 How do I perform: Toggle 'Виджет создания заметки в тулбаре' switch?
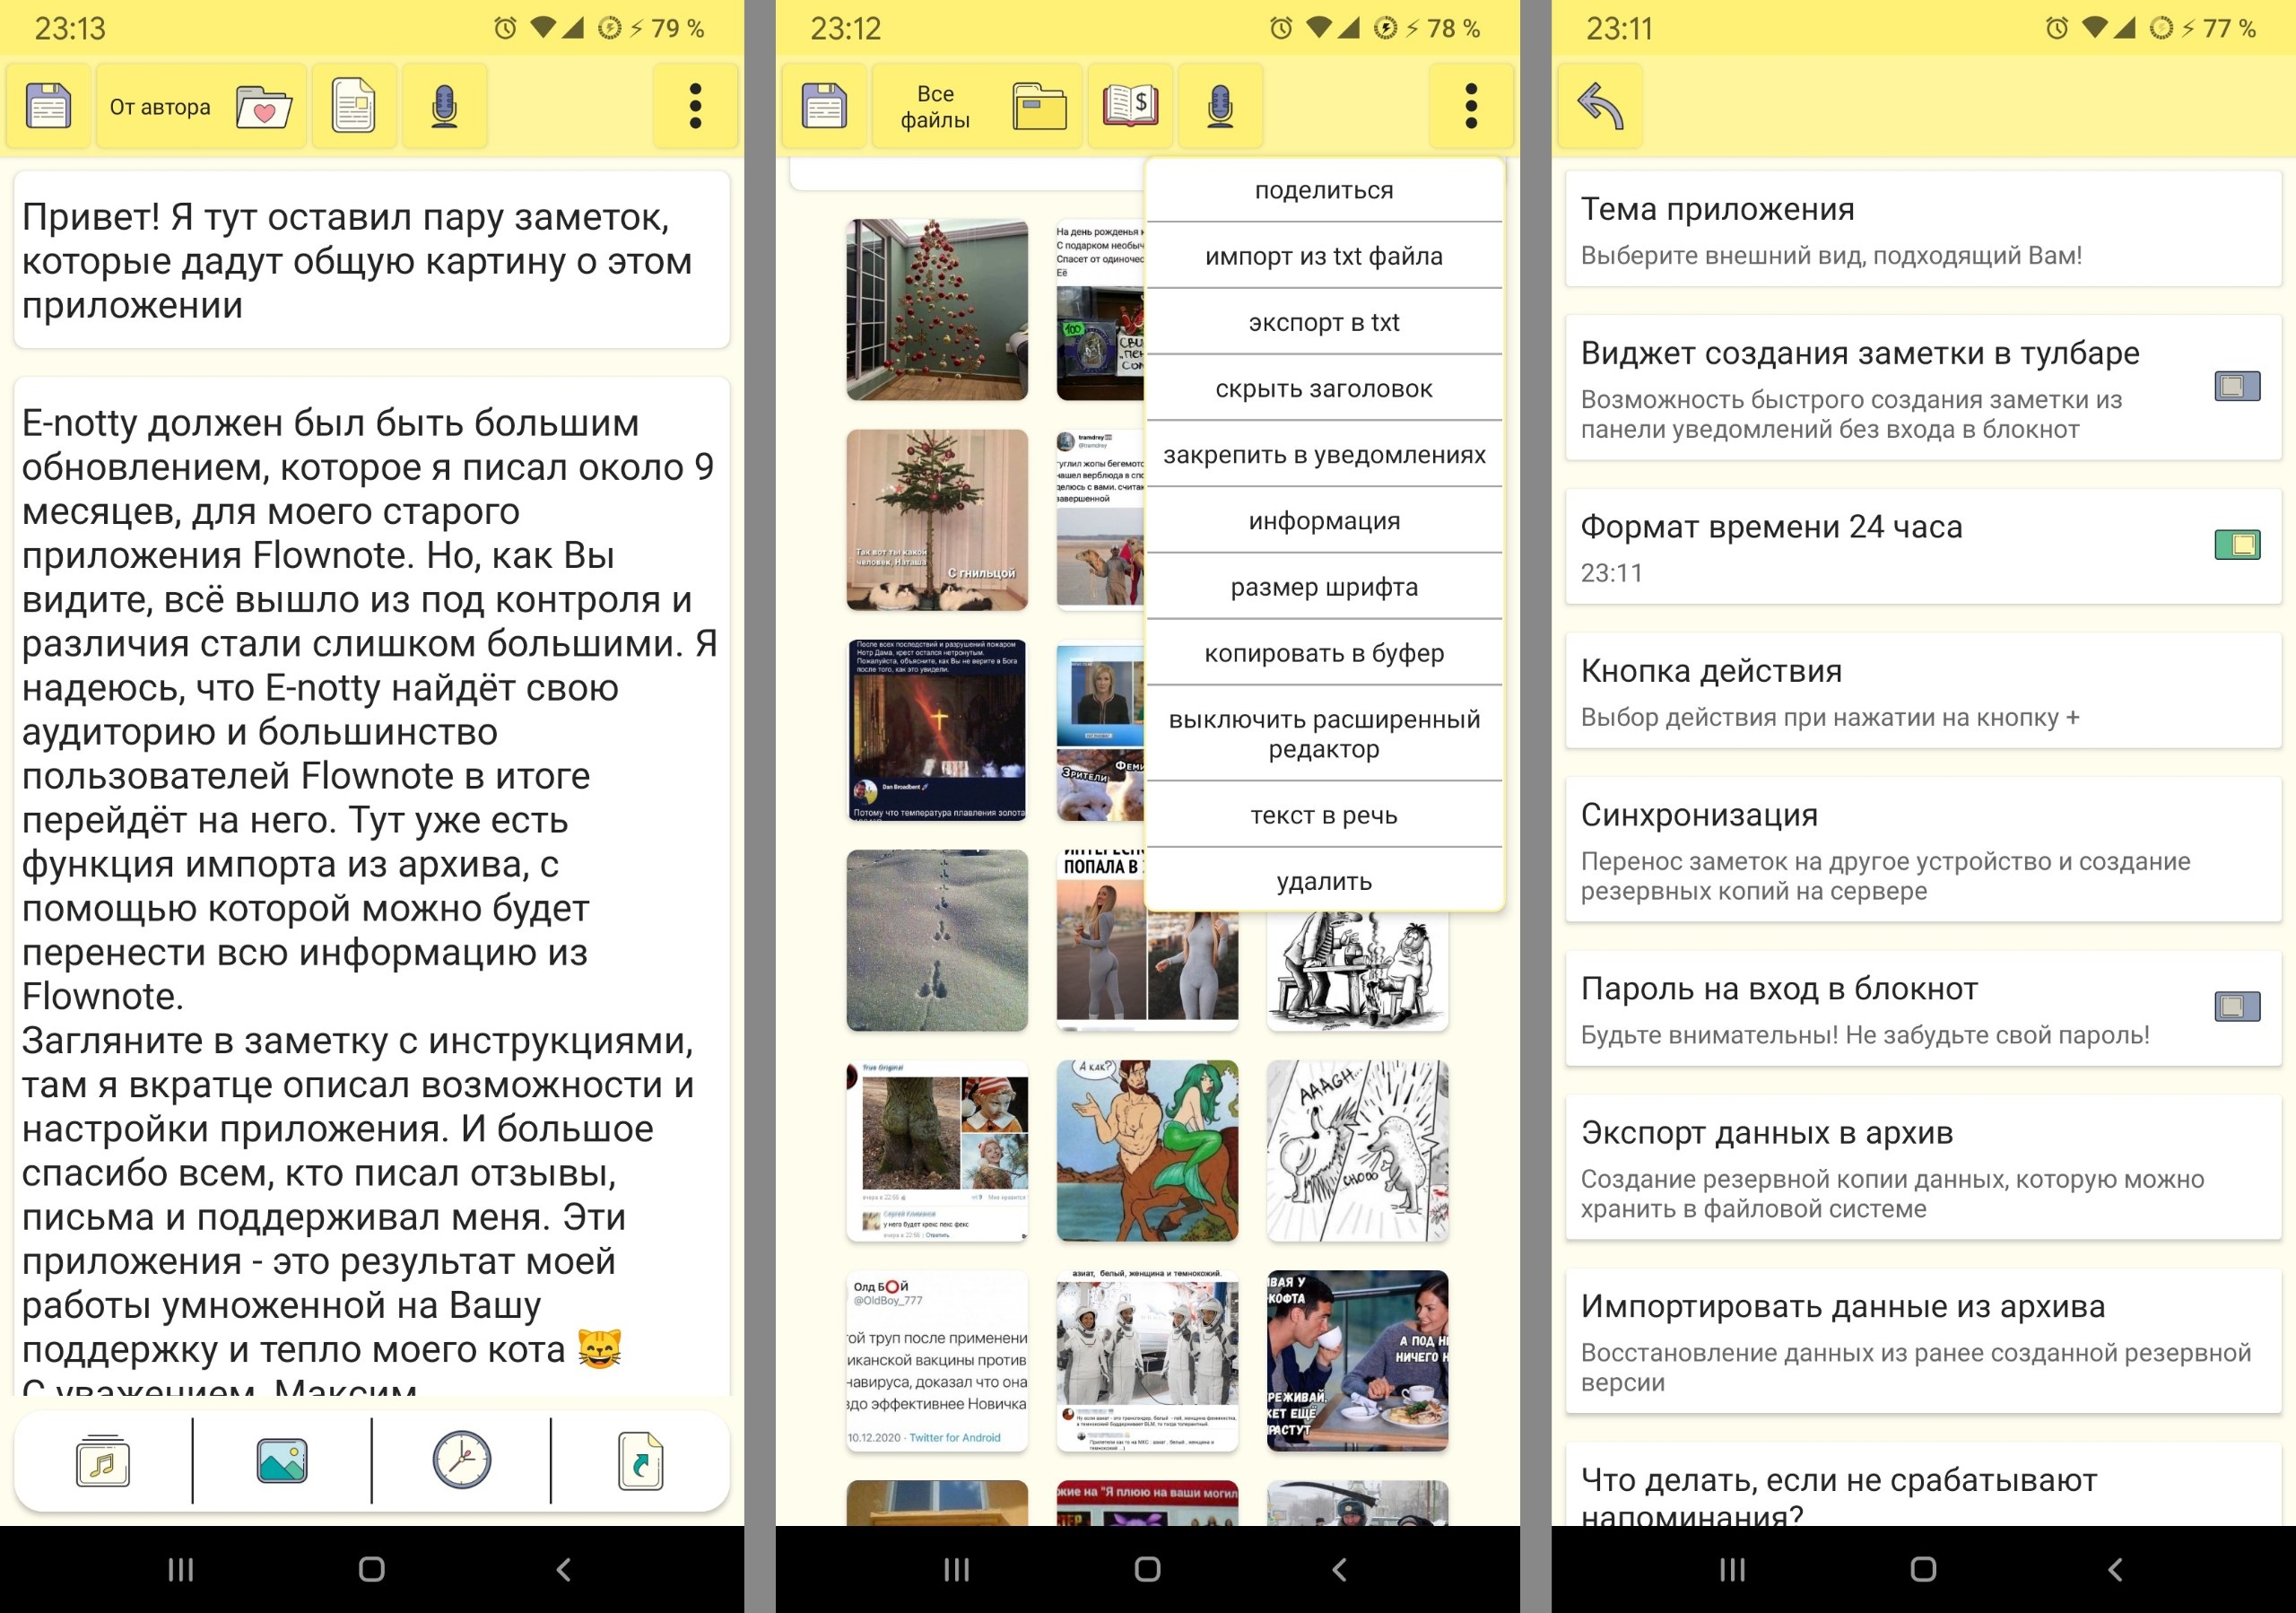point(2236,386)
